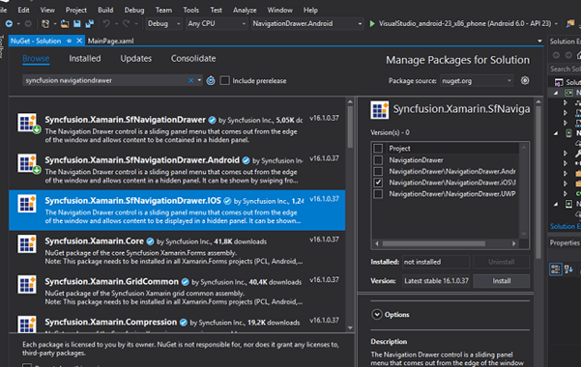Screen dimensions: 581x367
Task: Open the Any CPU platform dropdown
Action: pyautogui.click(x=217, y=24)
